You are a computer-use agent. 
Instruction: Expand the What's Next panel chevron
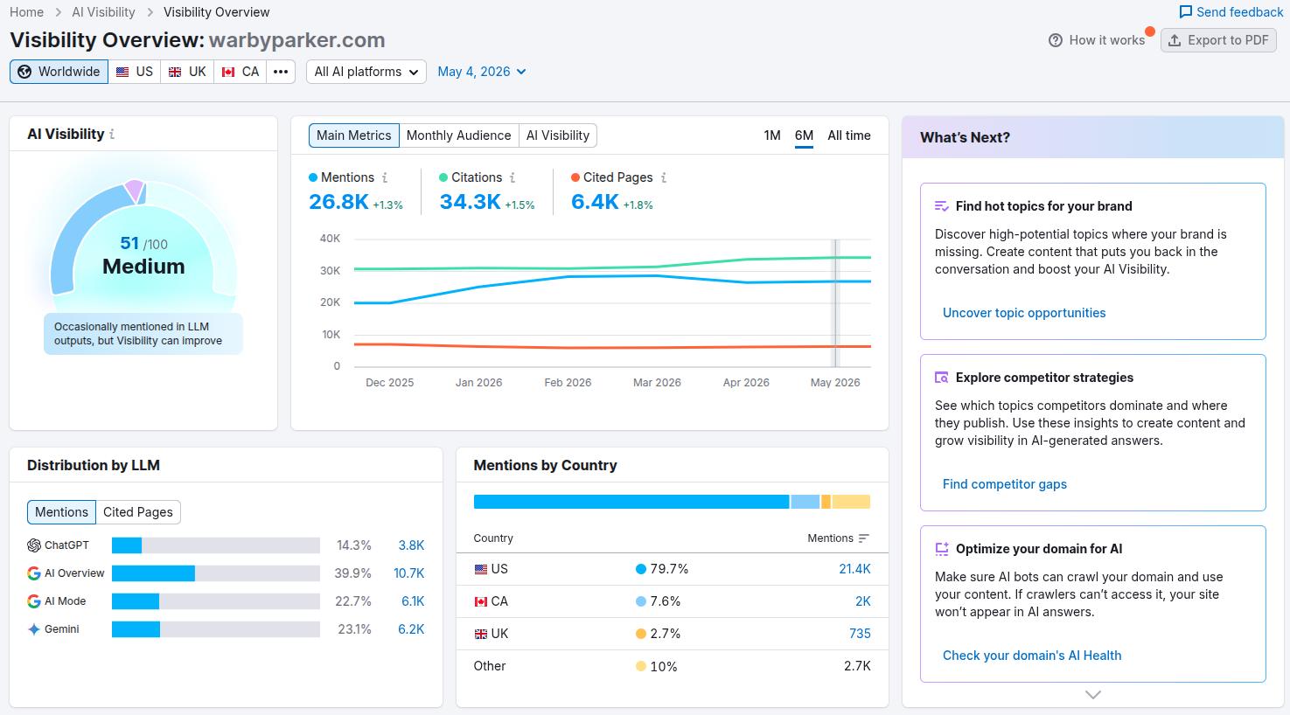pos(1093,695)
